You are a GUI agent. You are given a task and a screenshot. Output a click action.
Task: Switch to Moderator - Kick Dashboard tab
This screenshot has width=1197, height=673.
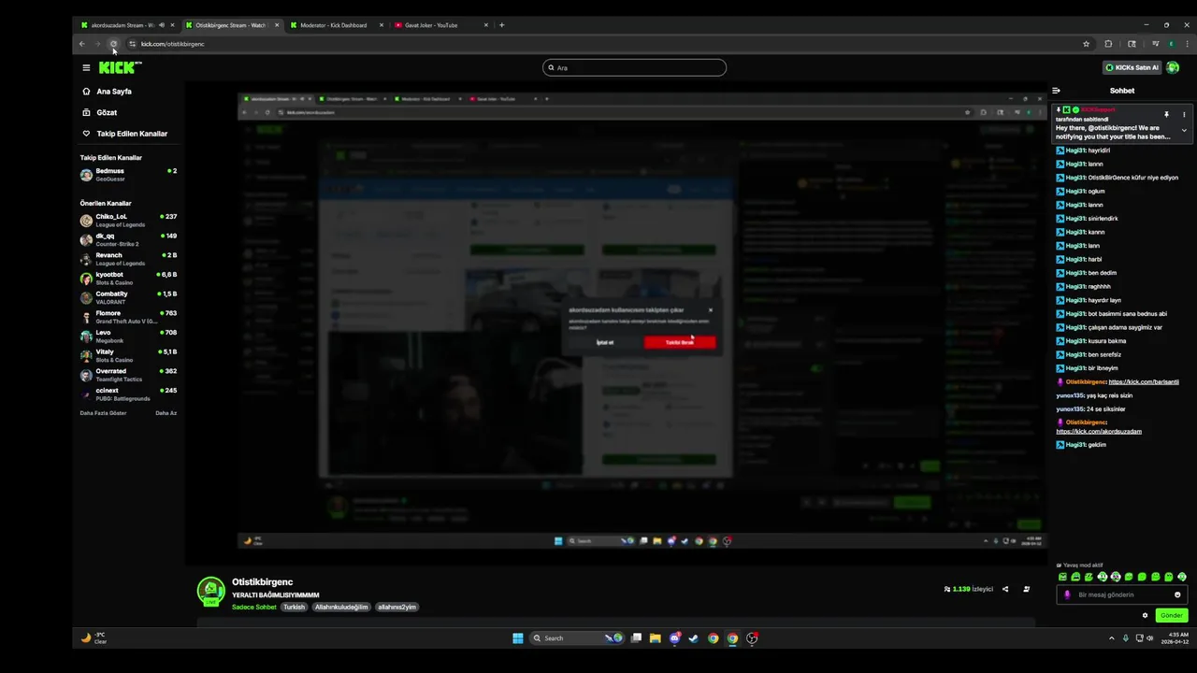point(334,25)
